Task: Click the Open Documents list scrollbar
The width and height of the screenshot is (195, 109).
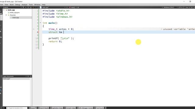Action: pyautogui.click(x=31, y=92)
